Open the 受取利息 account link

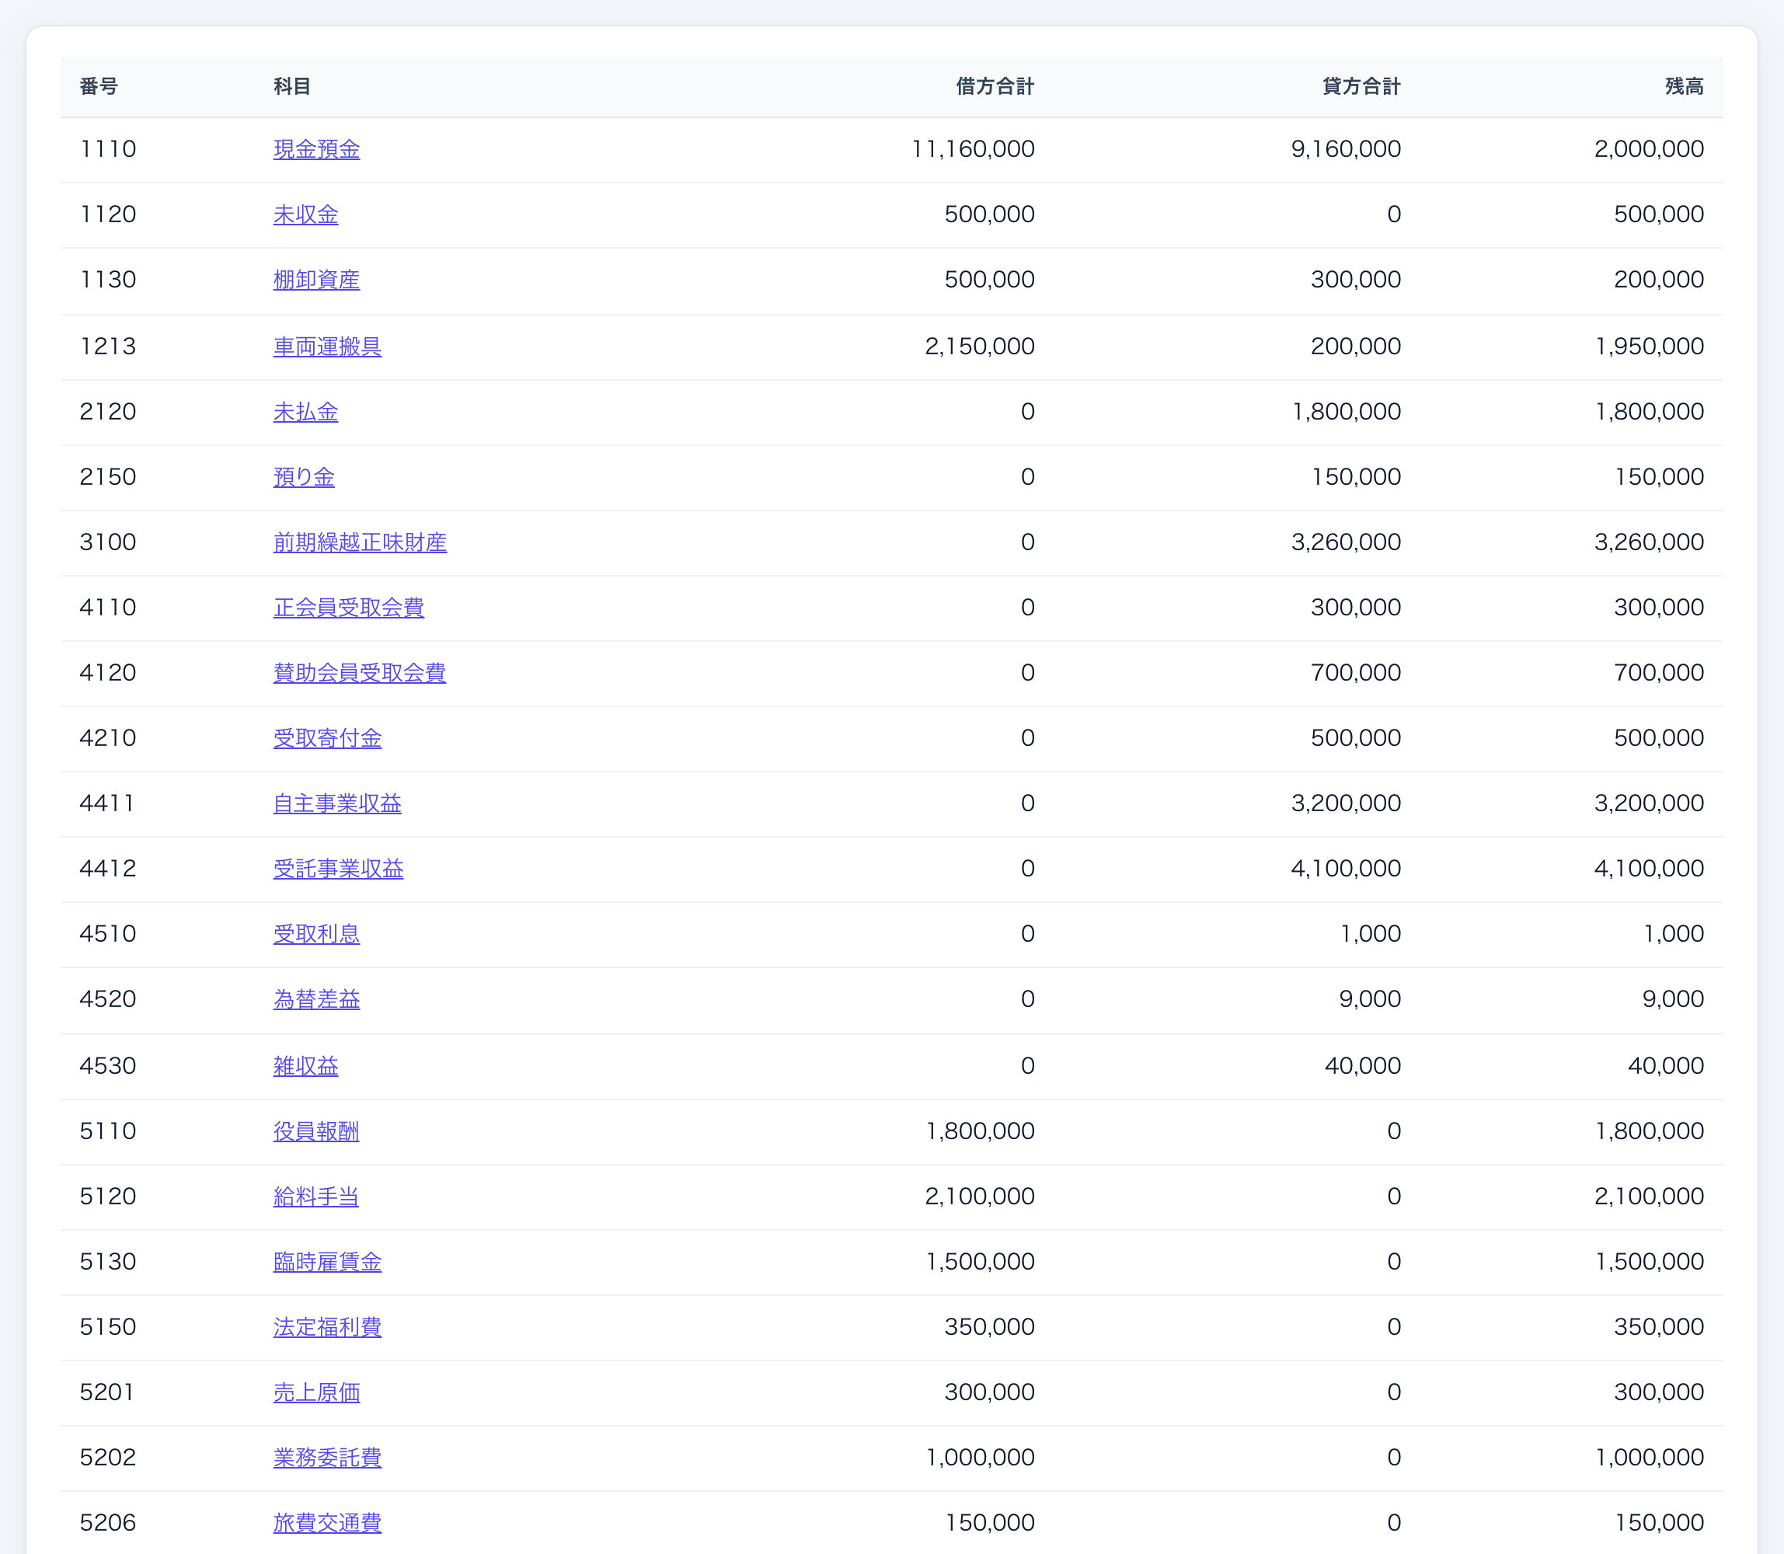pos(316,933)
